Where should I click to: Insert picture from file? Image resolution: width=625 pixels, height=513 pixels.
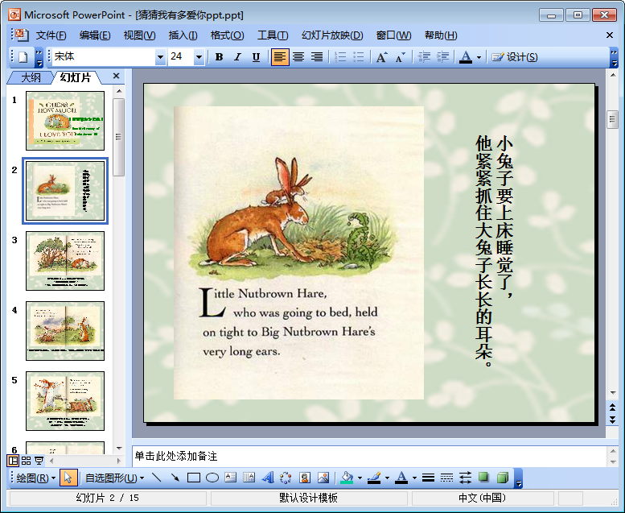323,478
